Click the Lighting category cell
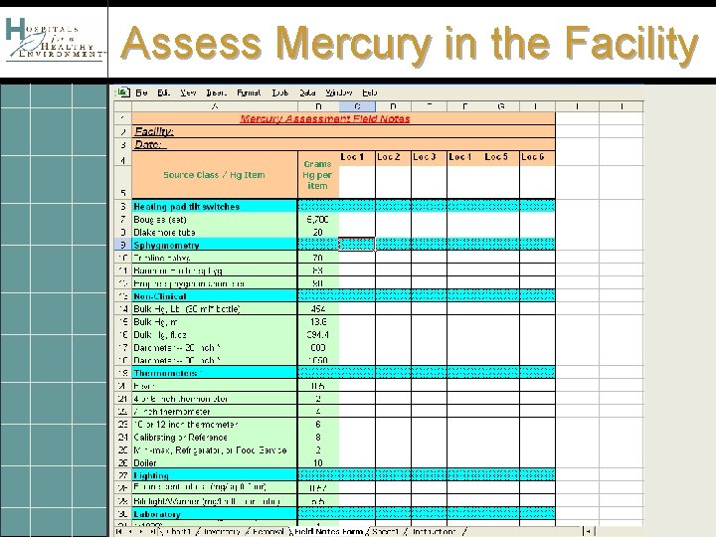Screen dimensions: 716x537 (x=215, y=475)
